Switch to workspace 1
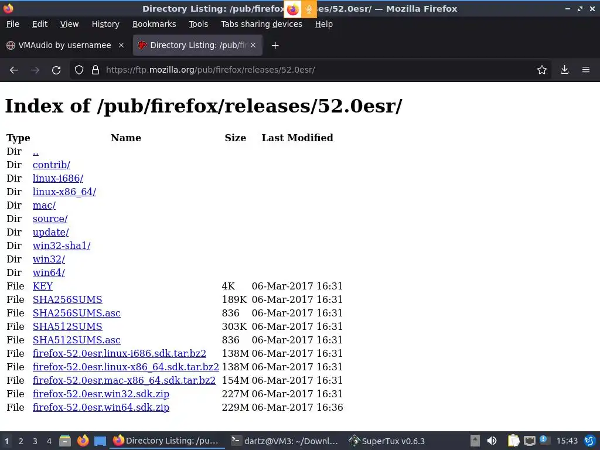The height and width of the screenshot is (450, 600). click(x=6, y=441)
